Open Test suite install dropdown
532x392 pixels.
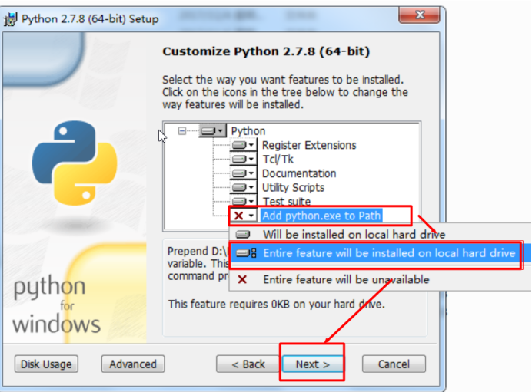point(243,201)
